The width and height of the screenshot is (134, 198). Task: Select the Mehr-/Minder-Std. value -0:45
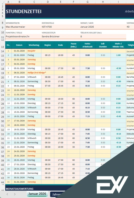point(118,117)
